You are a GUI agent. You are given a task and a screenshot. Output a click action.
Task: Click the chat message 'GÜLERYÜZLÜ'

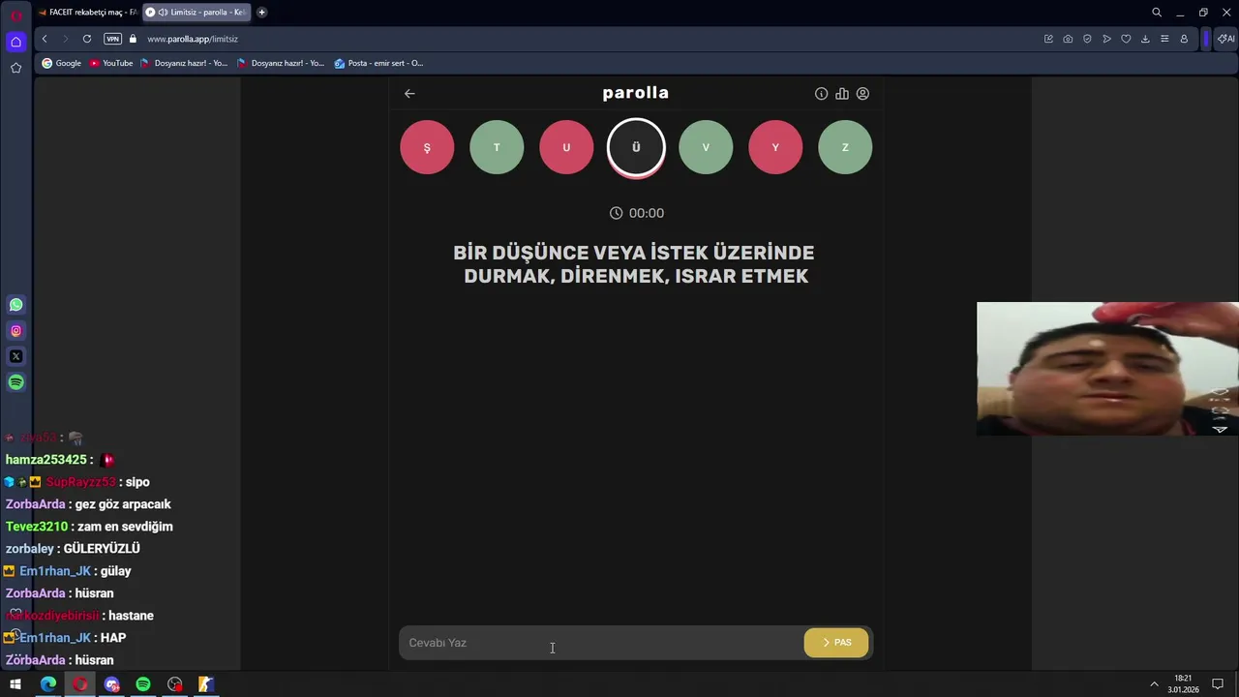coord(102,549)
